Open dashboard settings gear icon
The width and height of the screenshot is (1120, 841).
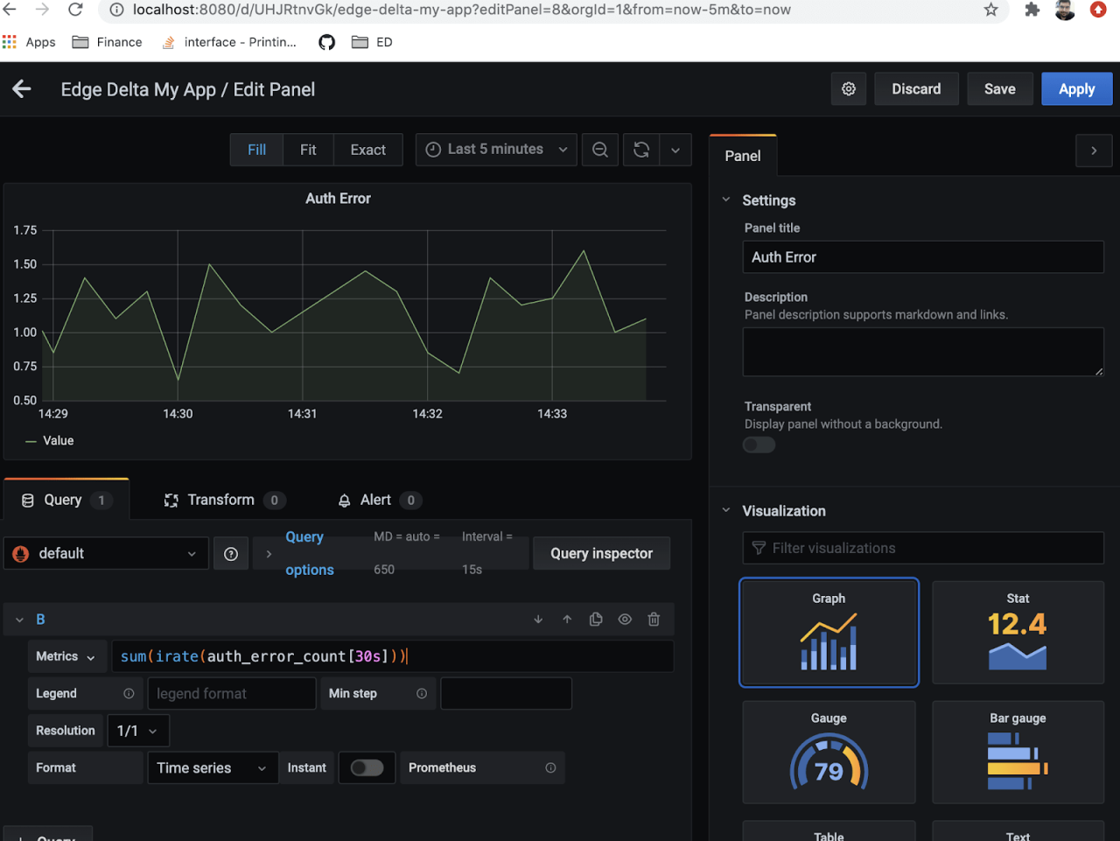click(x=848, y=89)
